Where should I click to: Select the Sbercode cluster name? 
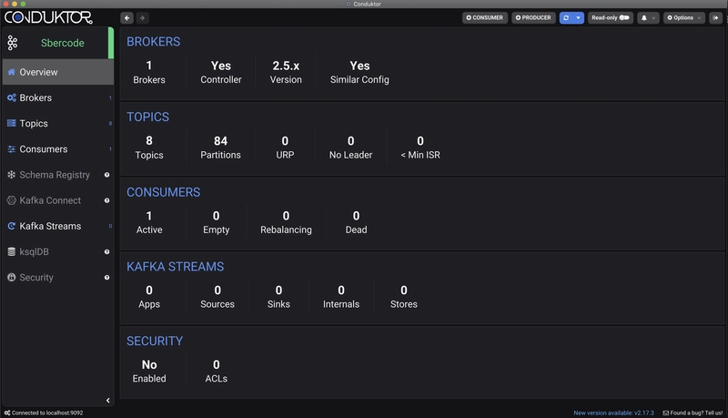(62, 43)
